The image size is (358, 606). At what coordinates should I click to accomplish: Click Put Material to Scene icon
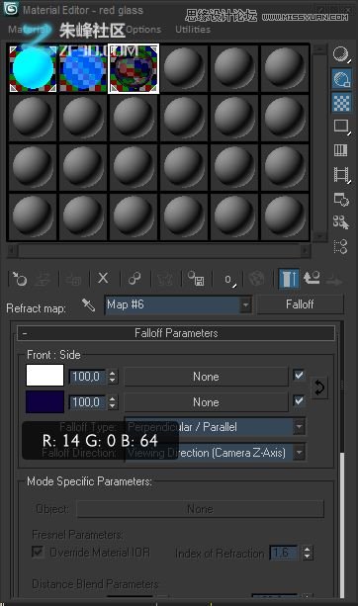coord(43,278)
